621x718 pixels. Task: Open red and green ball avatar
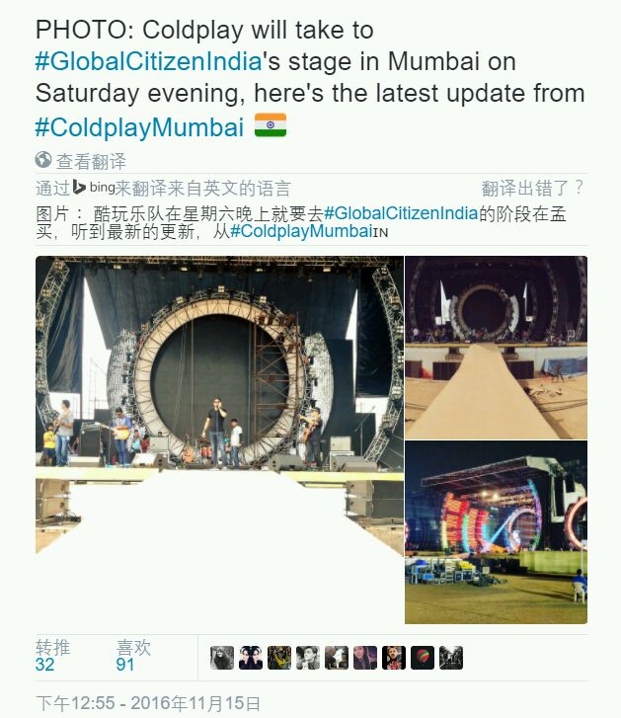tap(423, 658)
